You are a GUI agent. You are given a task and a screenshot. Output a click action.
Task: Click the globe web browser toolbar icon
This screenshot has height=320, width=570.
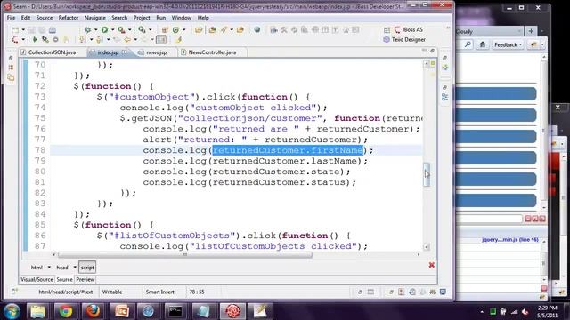pyautogui.click(x=257, y=29)
